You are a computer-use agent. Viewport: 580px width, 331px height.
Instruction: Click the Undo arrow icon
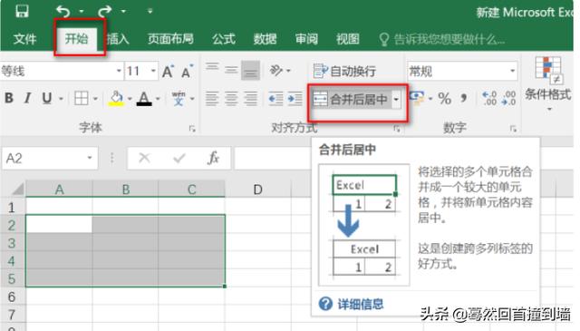[63, 12]
